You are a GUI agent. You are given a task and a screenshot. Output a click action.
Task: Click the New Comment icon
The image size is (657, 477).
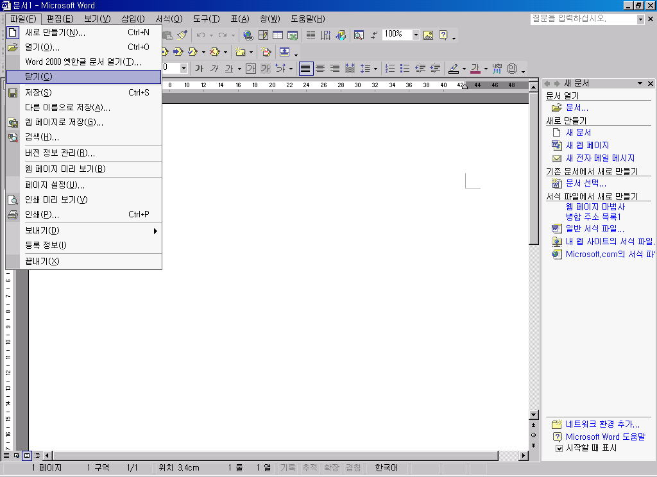241,52
